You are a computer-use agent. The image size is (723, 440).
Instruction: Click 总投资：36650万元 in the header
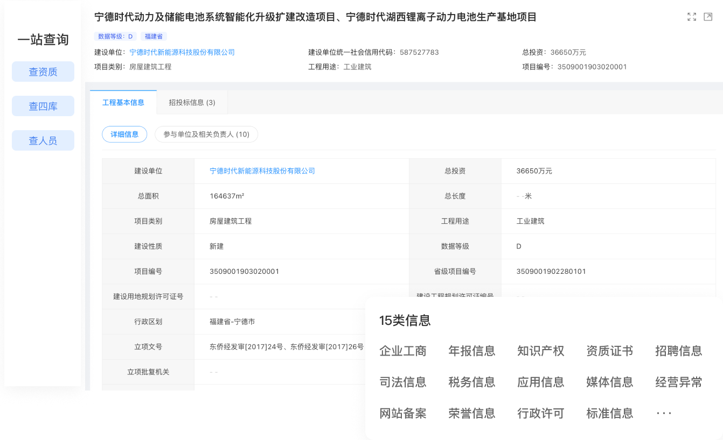(554, 52)
